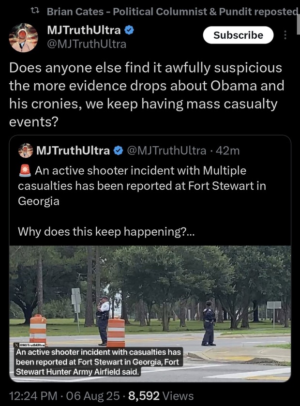
Task: Open MJTruthUltra's main profile avatar
Action: [x=23, y=37]
